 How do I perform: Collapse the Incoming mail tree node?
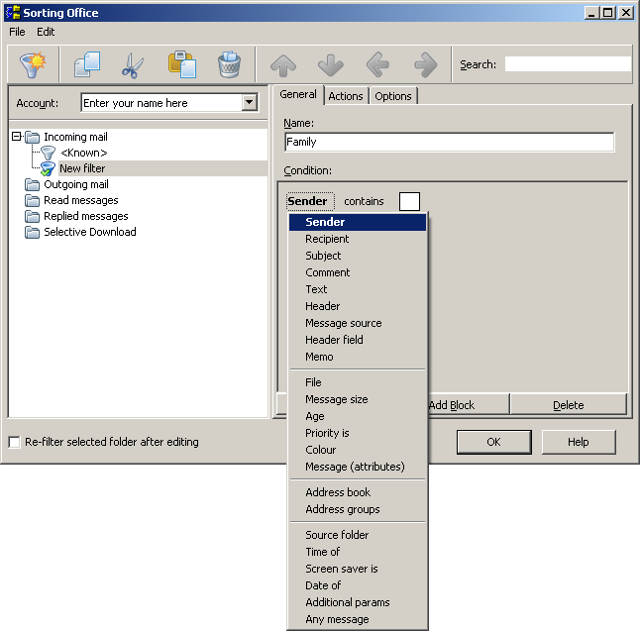click(x=17, y=137)
